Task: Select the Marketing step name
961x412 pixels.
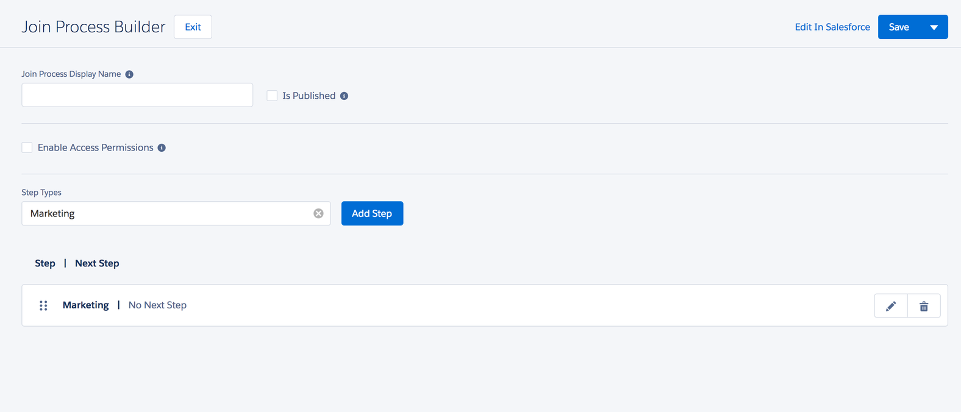Action: pyautogui.click(x=85, y=305)
